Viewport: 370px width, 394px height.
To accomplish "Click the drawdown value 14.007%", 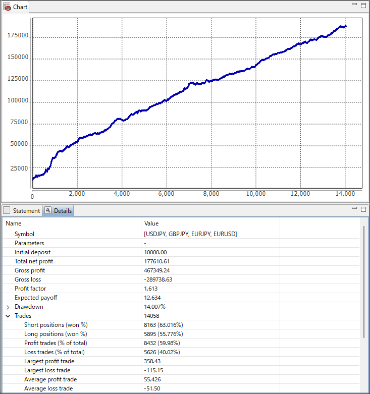I will [x=154, y=307].
